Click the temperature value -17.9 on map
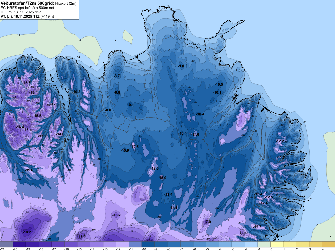 pos(207,222)
